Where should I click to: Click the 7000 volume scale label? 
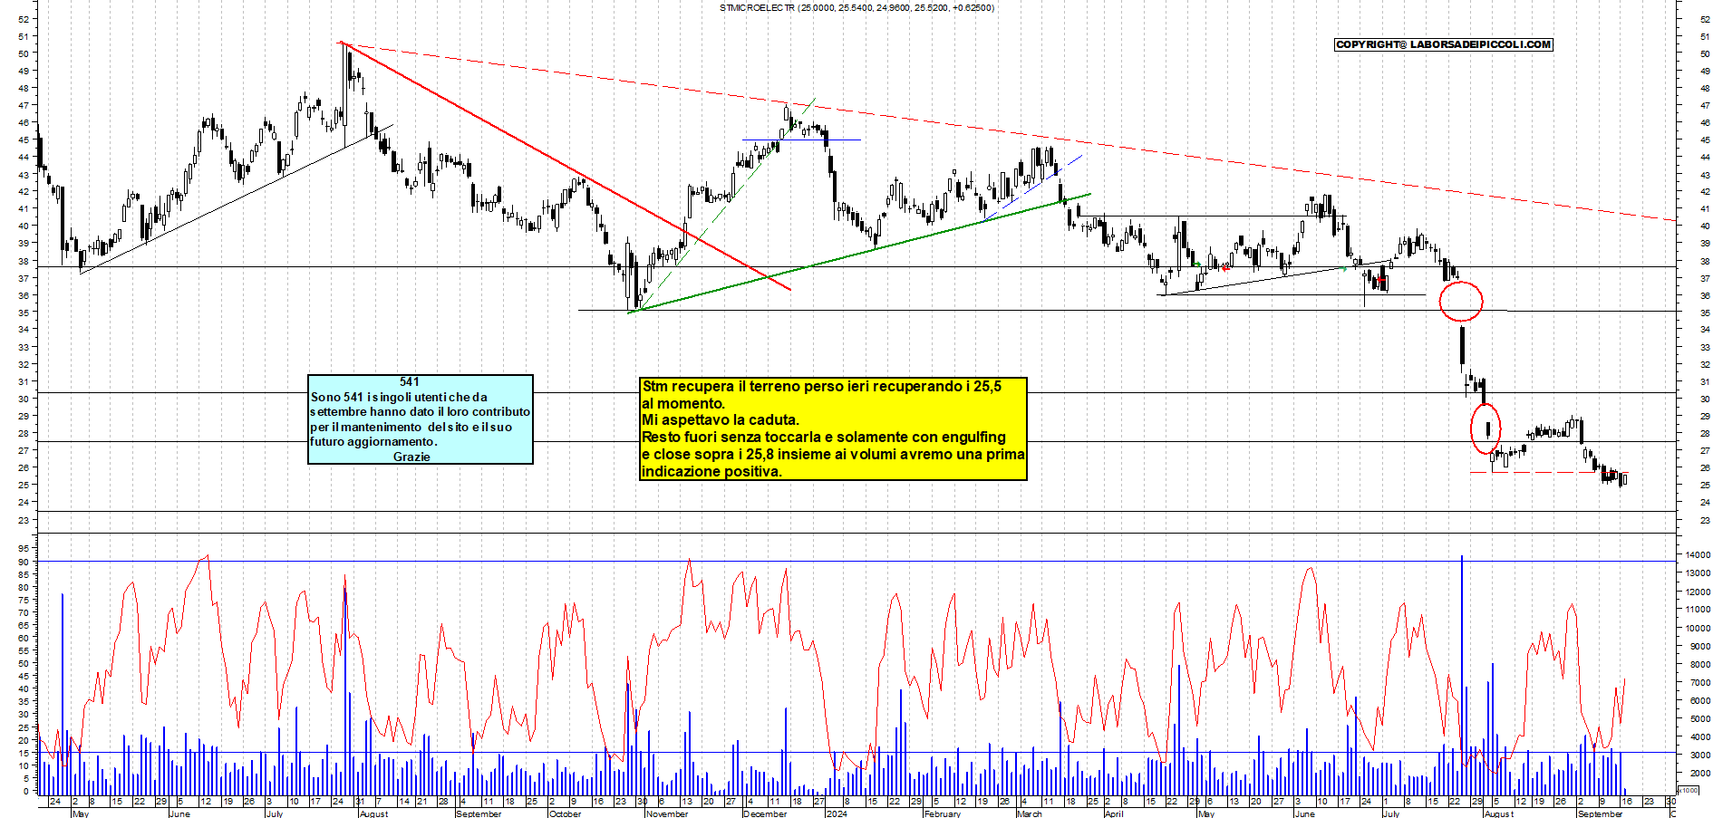pyautogui.click(x=1700, y=682)
